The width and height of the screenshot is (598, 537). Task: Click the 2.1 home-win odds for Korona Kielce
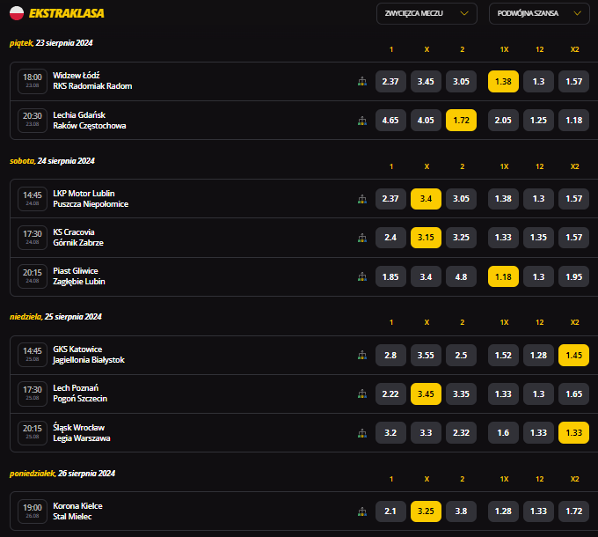click(390, 511)
